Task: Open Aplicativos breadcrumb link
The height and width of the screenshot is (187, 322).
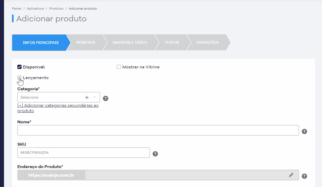Action: [35, 9]
